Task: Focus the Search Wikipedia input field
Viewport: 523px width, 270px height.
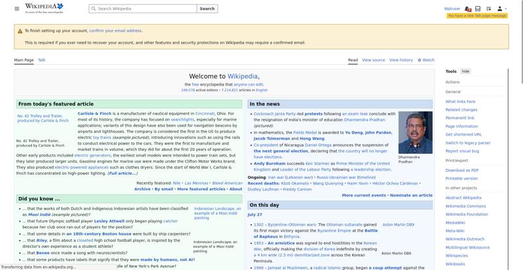Action: [x=143, y=8]
